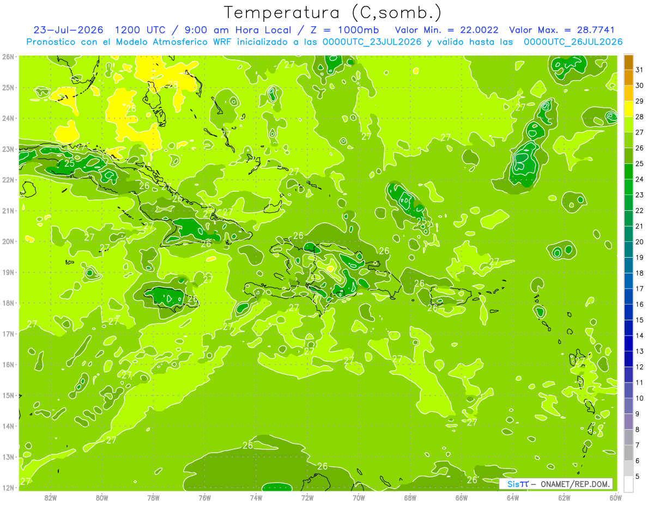This screenshot has height=505, width=654.
Task: Click 'Modelo Atmosferico WRF' in the subtitle
Action: click(175, 42)
